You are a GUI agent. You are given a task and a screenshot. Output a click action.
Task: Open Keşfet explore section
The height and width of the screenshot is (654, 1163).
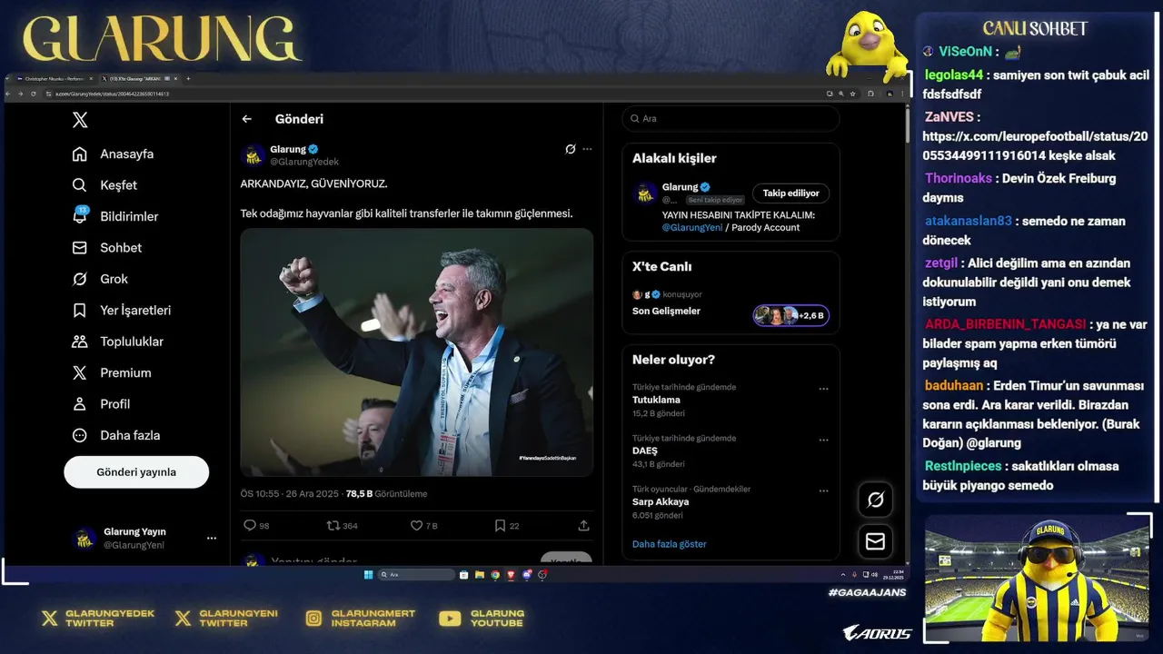pyautogui.click(x=104, y=185)
